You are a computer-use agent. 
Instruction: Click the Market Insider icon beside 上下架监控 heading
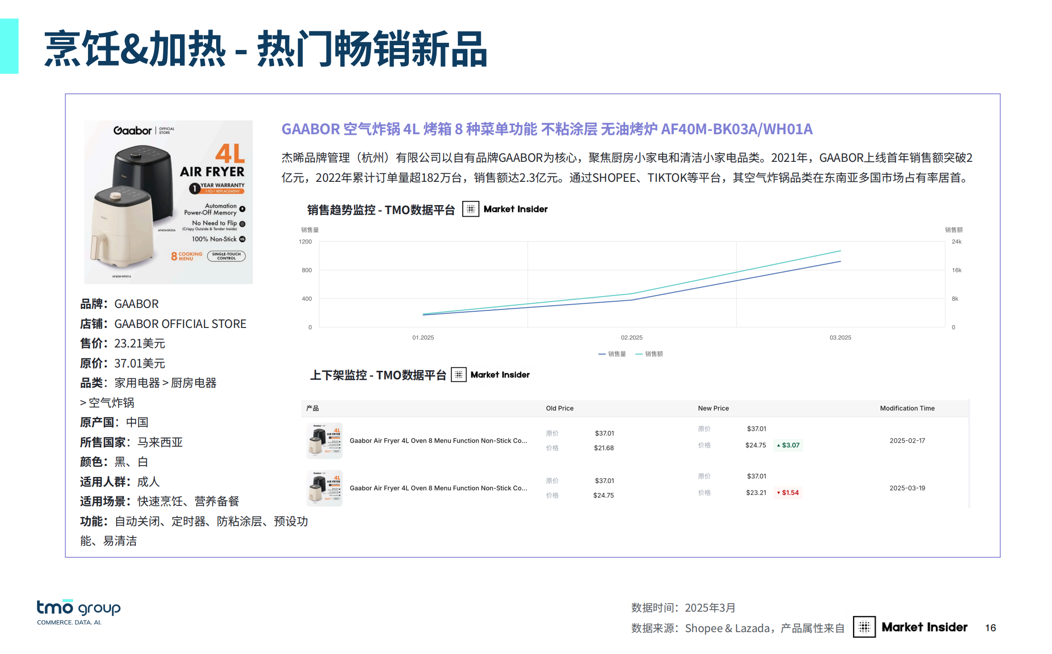458,375
